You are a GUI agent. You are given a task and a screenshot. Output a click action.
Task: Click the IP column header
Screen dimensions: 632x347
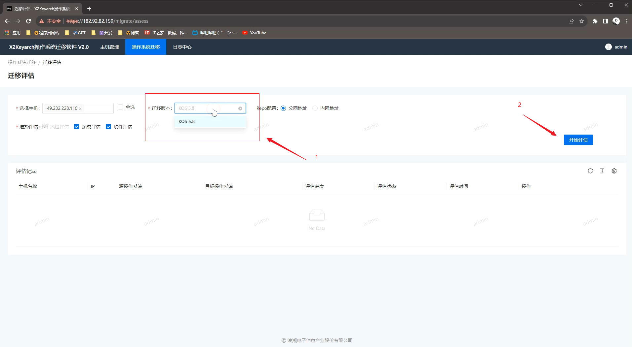pos(93,186)
